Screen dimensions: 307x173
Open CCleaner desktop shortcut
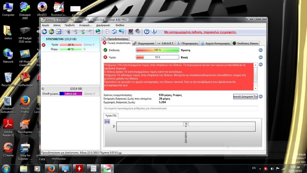pos(8,150)
